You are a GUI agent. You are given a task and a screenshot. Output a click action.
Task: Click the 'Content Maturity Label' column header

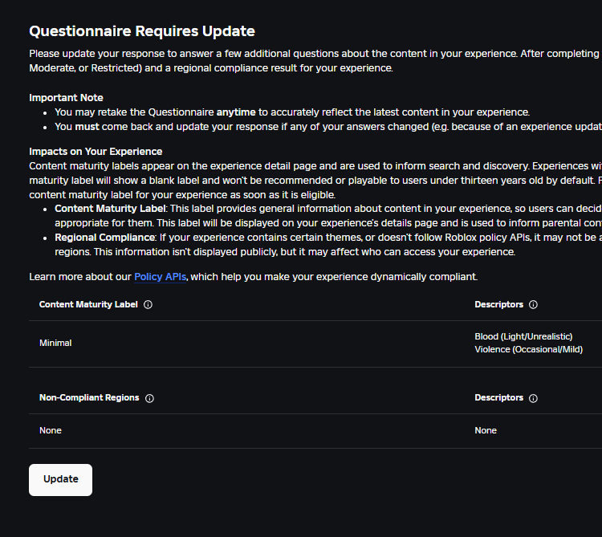88,304
